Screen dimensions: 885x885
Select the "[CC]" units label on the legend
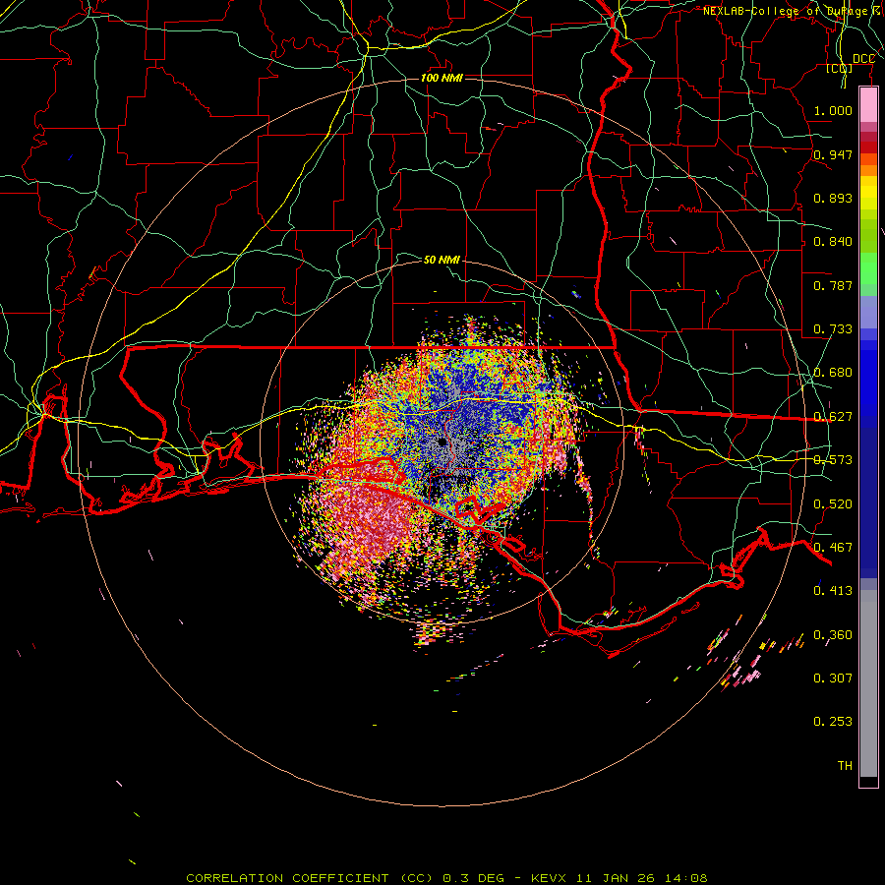tap(840, 69)
